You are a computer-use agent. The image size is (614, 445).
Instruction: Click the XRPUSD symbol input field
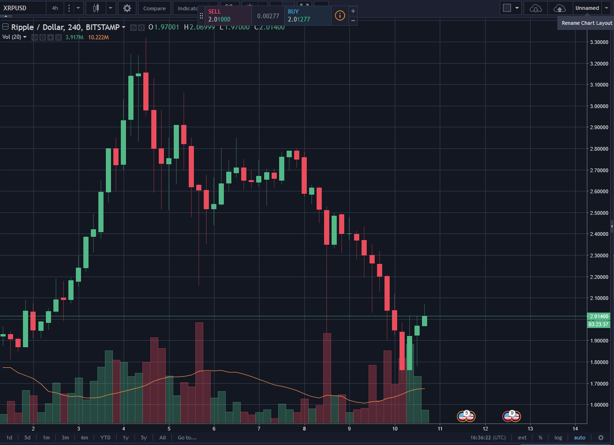[x=22, y=8]
